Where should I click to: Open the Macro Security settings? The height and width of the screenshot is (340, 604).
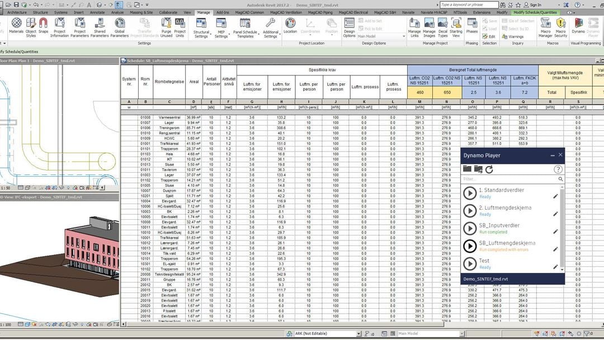pyautogui.click(x=561, y=25)
